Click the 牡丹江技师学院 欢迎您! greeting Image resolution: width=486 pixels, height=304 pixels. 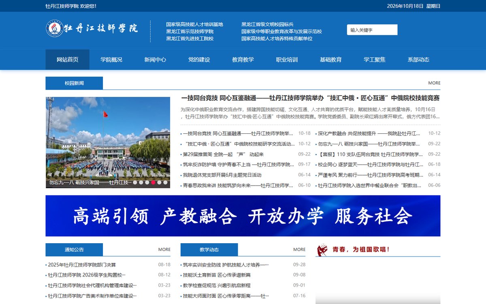point(71,6)
